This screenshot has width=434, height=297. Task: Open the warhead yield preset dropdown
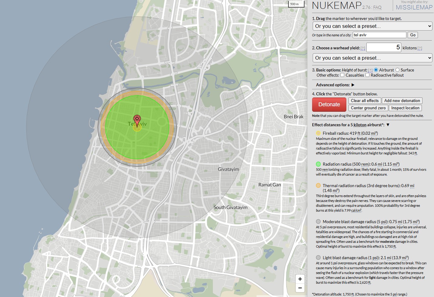372,58
